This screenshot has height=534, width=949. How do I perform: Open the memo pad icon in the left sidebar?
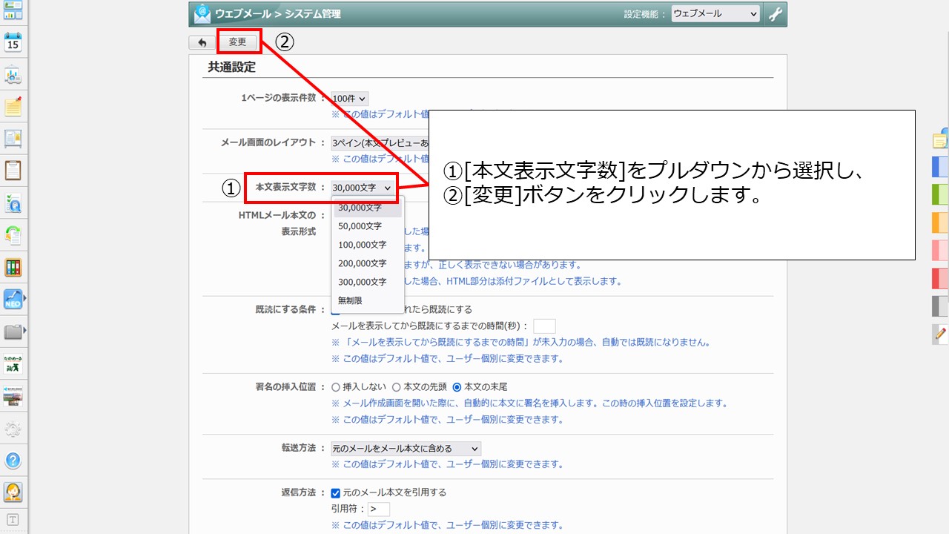click(x=13, y=107)
